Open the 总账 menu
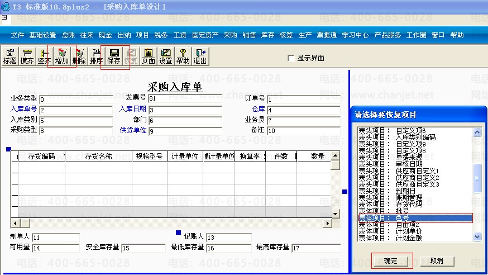This screenshot has height=275, width=488. pyautogui.click(x=68, y=35)
